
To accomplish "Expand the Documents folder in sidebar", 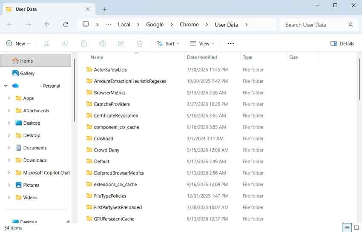I will [x=9, y=148].
